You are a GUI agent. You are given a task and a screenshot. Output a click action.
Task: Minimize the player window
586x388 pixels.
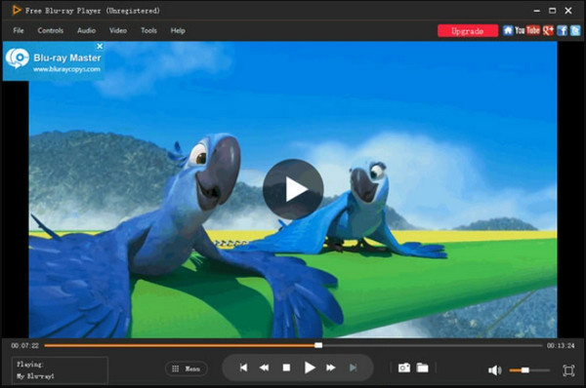pos(536,11)
